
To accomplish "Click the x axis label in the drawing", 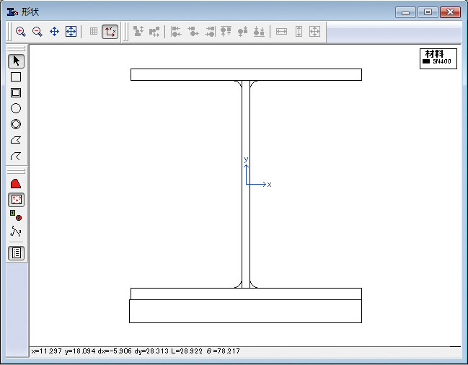I will point(269,185).
